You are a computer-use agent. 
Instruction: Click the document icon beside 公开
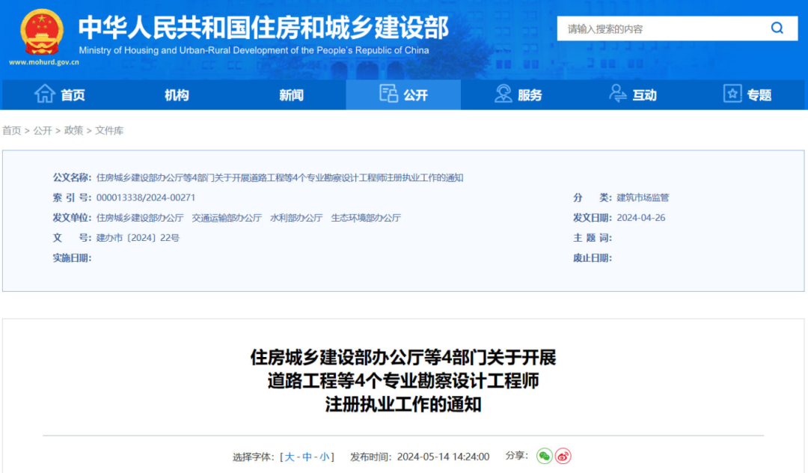click(388, 94)
